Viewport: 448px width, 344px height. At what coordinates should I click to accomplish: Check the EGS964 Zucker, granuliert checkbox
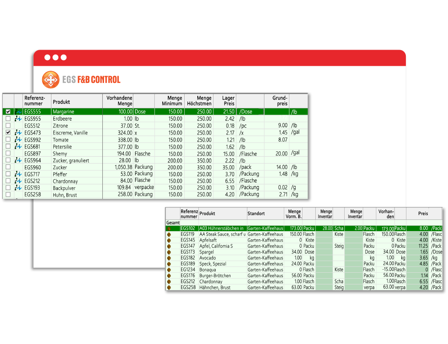[x=8, y=160]
